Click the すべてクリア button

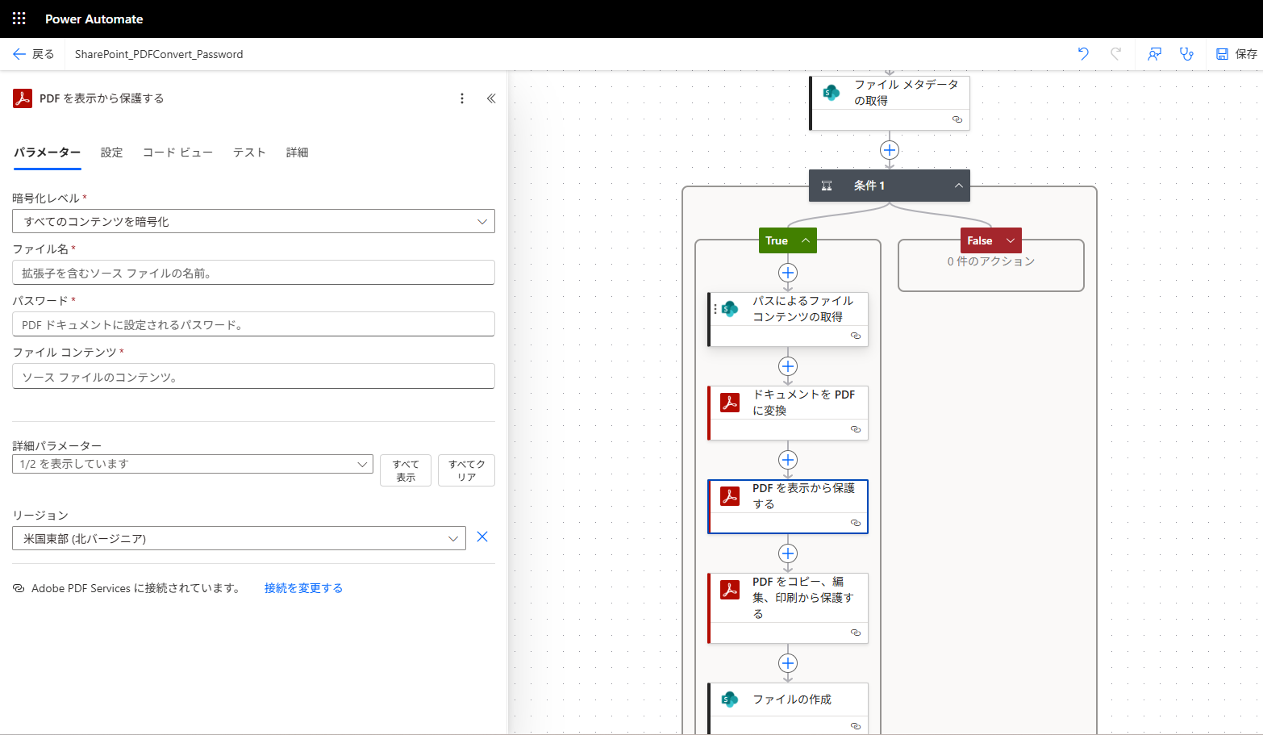pos(466,470)
